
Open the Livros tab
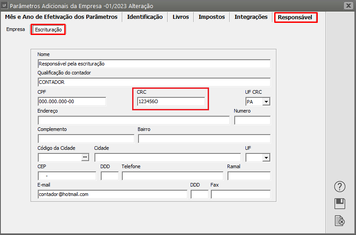pyautogui.click(x=181, y=17)
